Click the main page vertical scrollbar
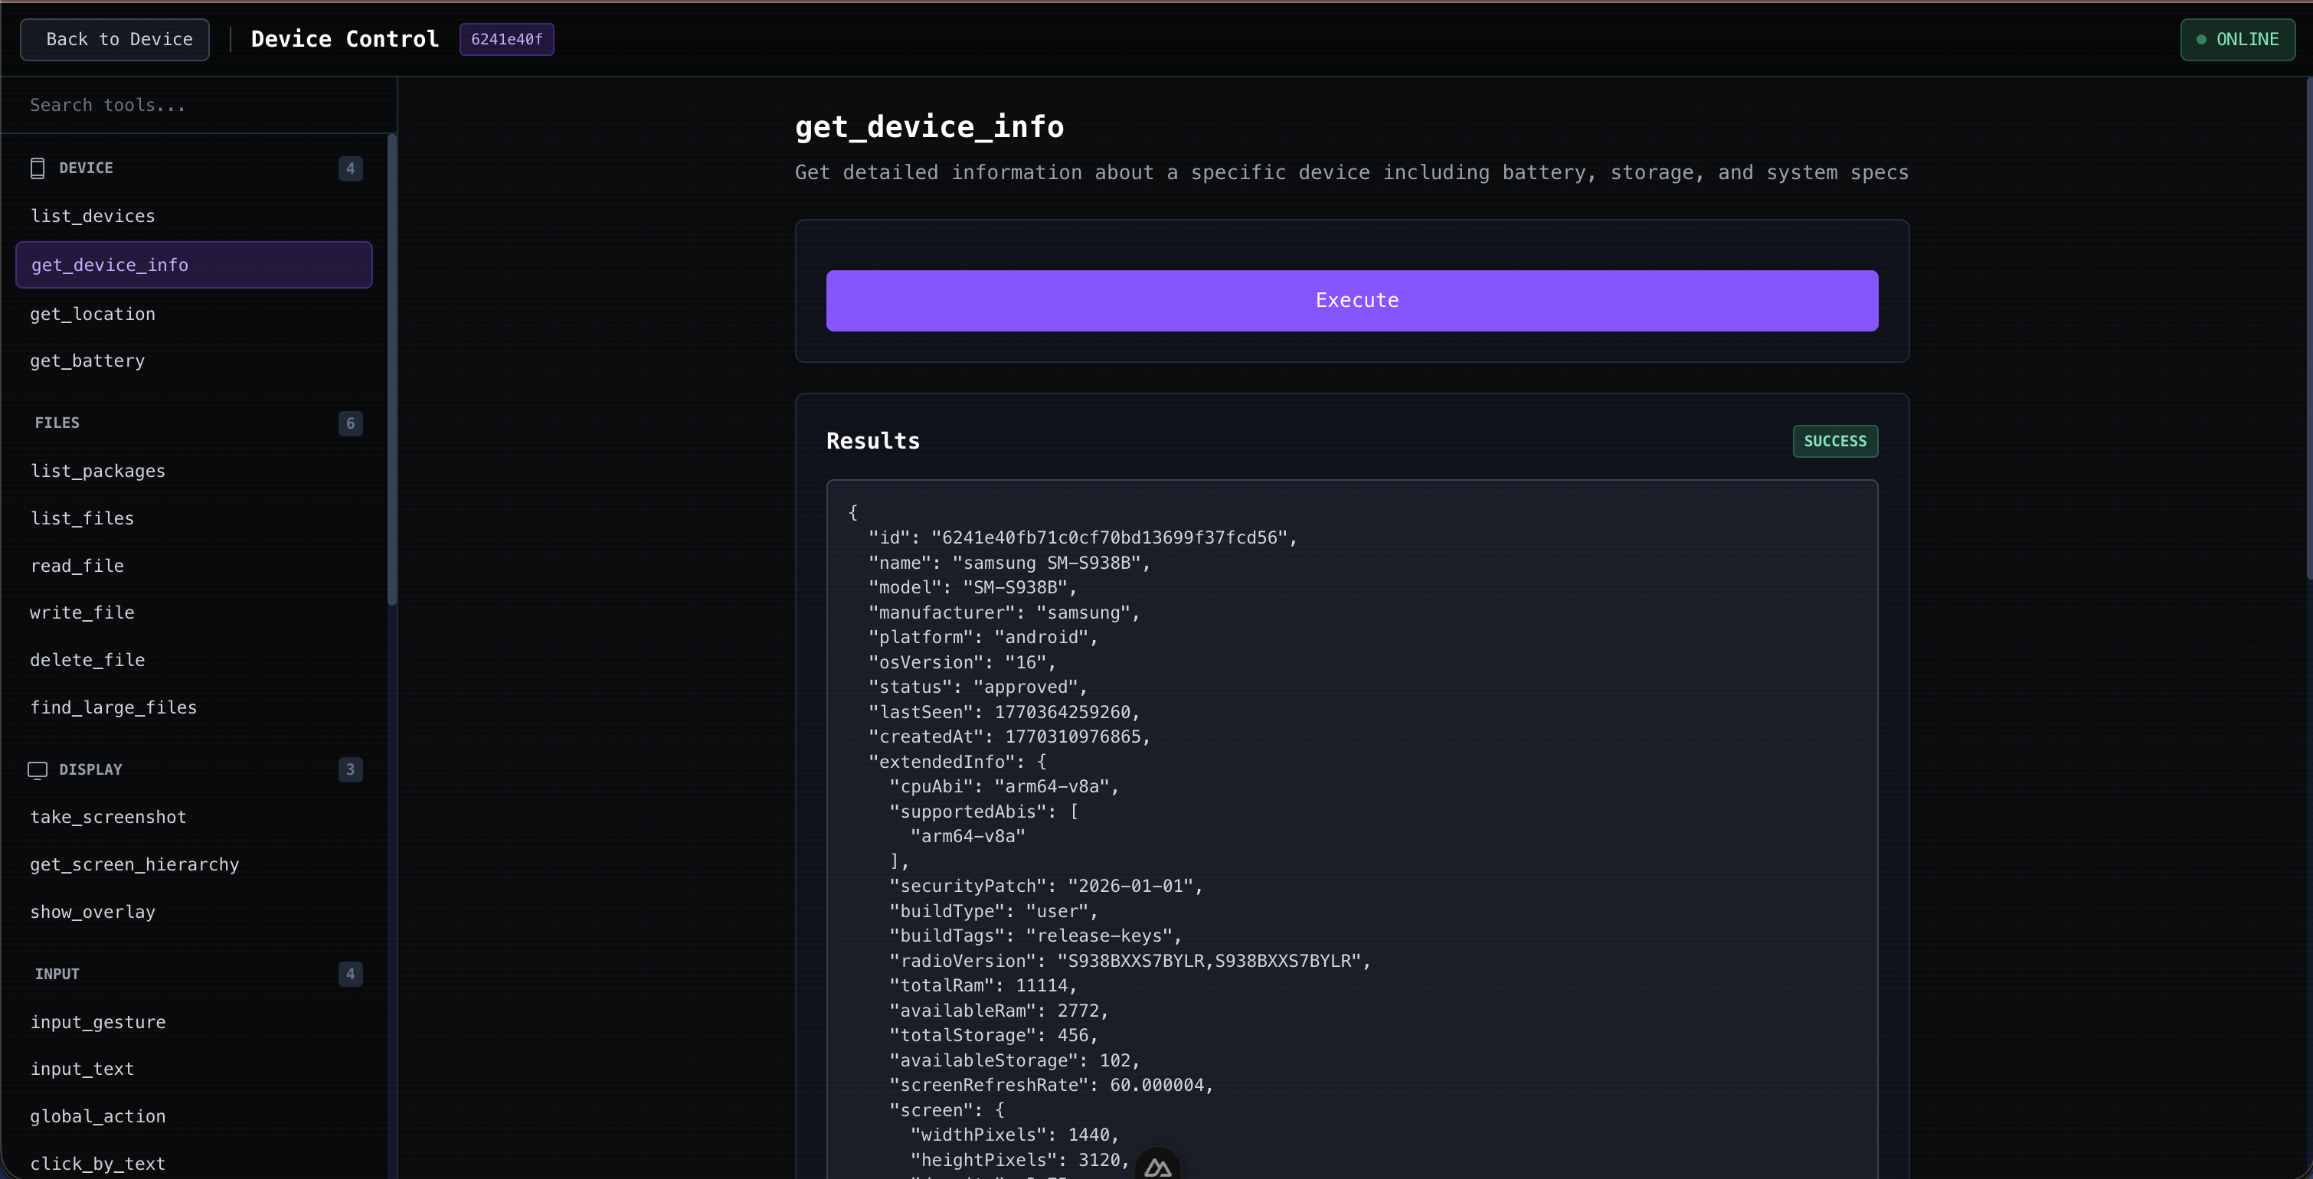This screenshot has height=1179, width=2313. click(2308, 328)
